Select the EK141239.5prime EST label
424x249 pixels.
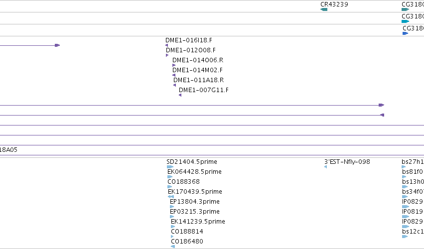click(x=198, y=222)
